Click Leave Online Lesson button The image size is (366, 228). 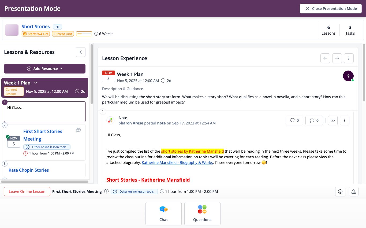point(27,192)
